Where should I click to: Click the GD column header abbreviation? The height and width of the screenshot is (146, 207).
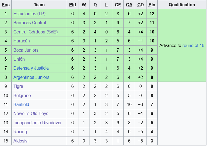(141, 5)
